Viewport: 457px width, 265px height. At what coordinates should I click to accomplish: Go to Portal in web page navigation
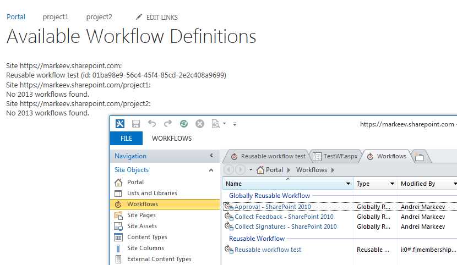tap(16, 17)
